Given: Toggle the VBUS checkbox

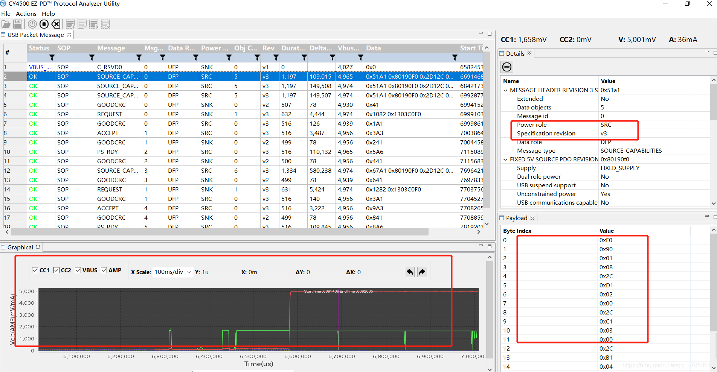Looking at the screenshot, I should tap(78, 270).
